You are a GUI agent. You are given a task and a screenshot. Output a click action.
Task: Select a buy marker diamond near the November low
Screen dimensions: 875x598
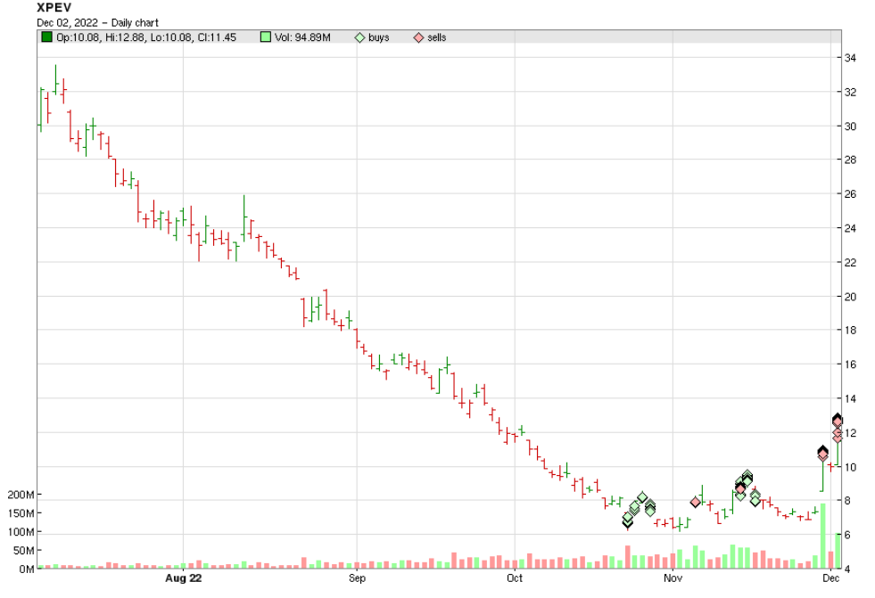628,522
